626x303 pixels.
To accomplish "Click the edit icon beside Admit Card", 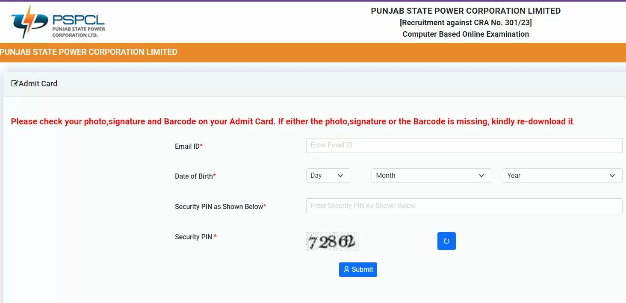I will click(15, 84).
